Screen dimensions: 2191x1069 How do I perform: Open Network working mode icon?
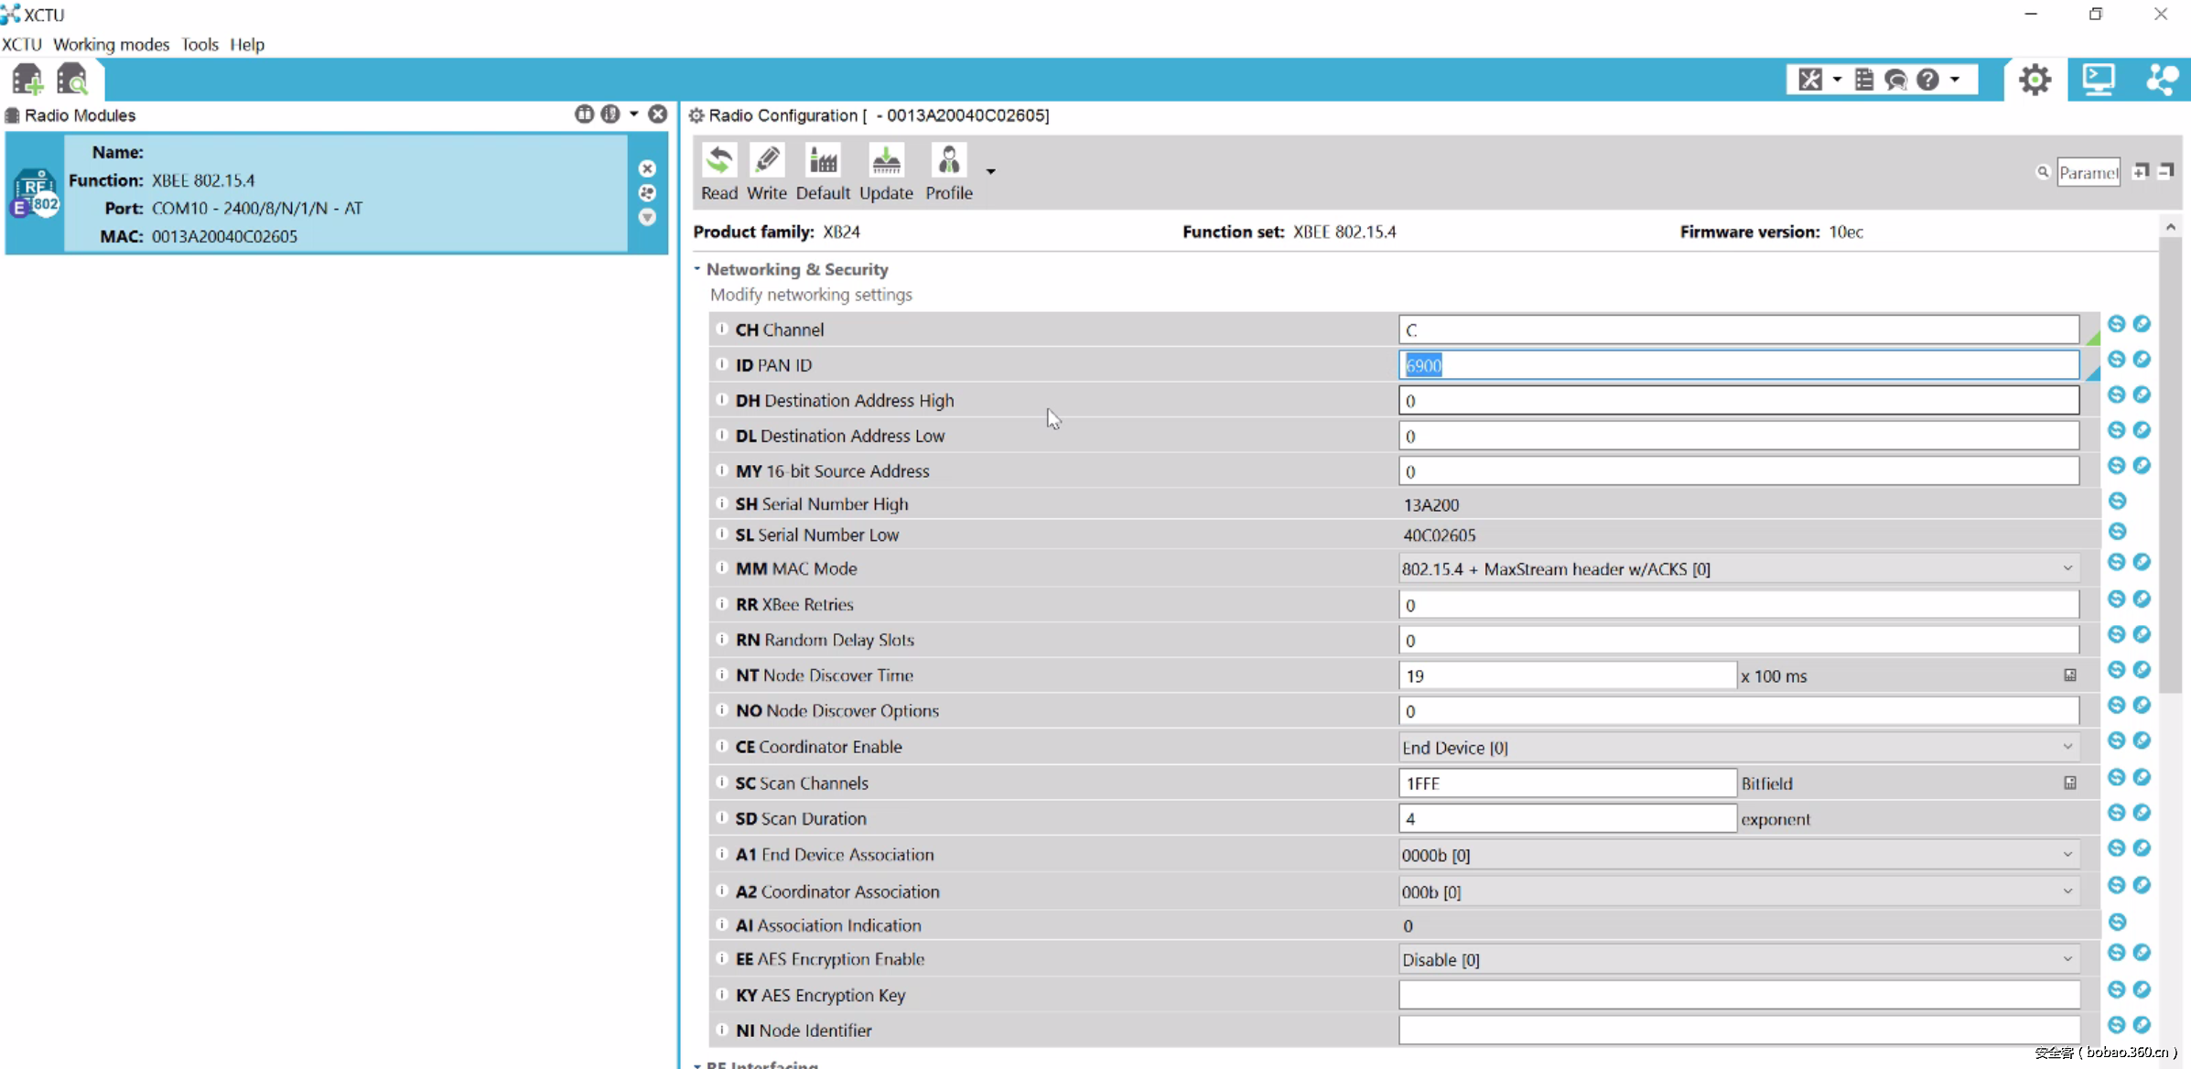(2162, 80)
